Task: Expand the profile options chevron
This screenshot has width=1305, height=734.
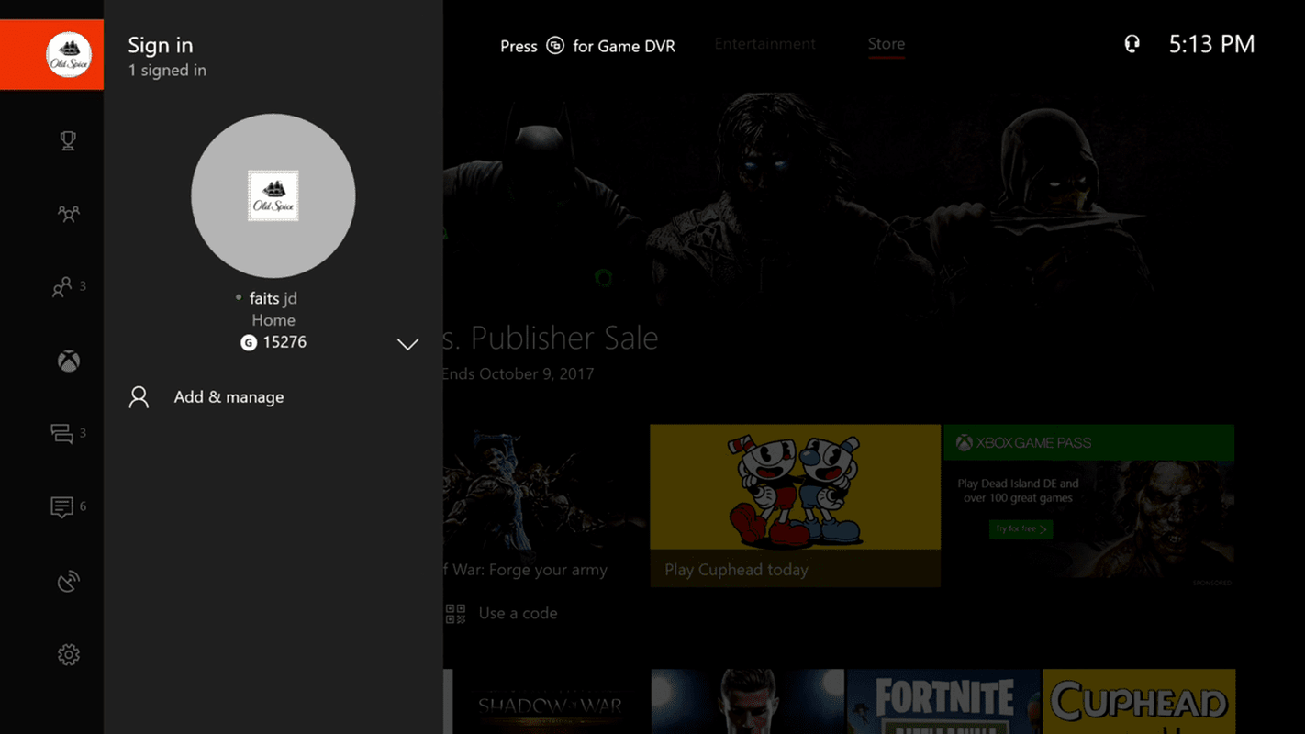Action: pos(407,344)
